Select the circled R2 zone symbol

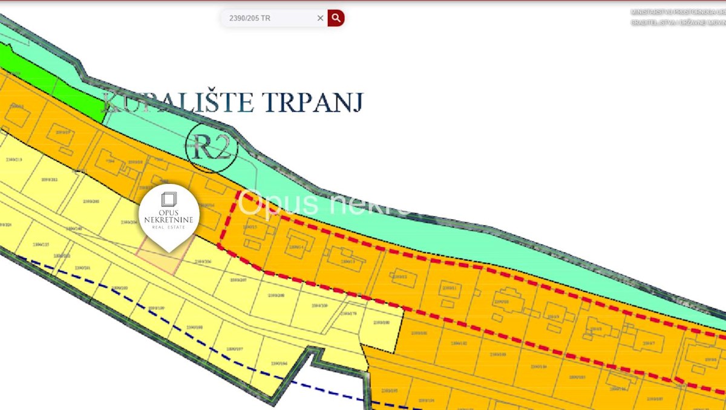coord(211,148)
